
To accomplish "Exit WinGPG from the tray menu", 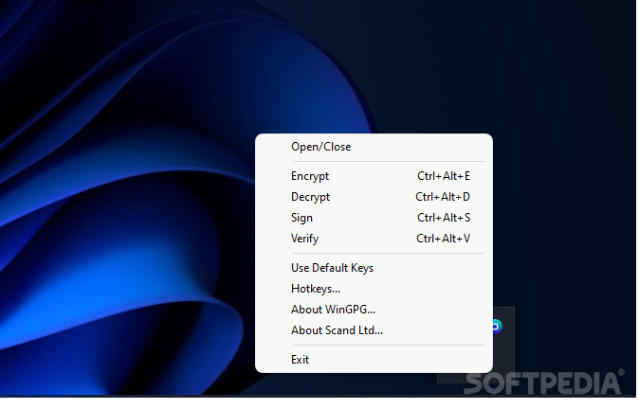I will (374, 360).
